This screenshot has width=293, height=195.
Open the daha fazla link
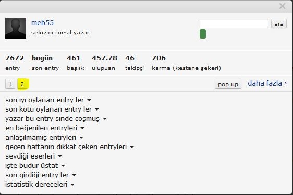tap(267, 83)
